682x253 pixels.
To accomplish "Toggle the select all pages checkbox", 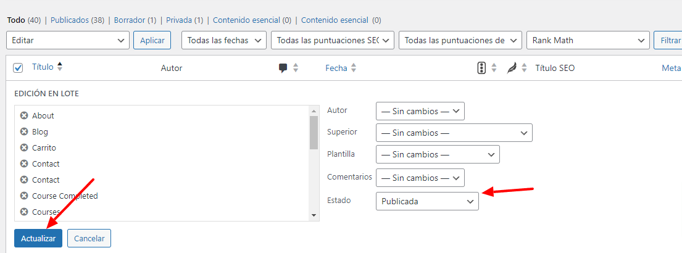I will coord(18,68).
